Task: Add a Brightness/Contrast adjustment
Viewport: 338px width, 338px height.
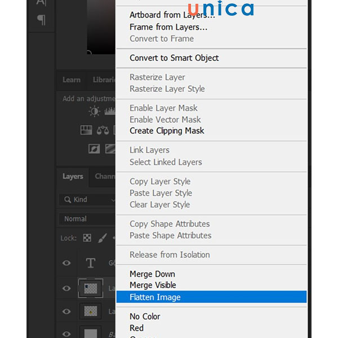Action: 94,111
